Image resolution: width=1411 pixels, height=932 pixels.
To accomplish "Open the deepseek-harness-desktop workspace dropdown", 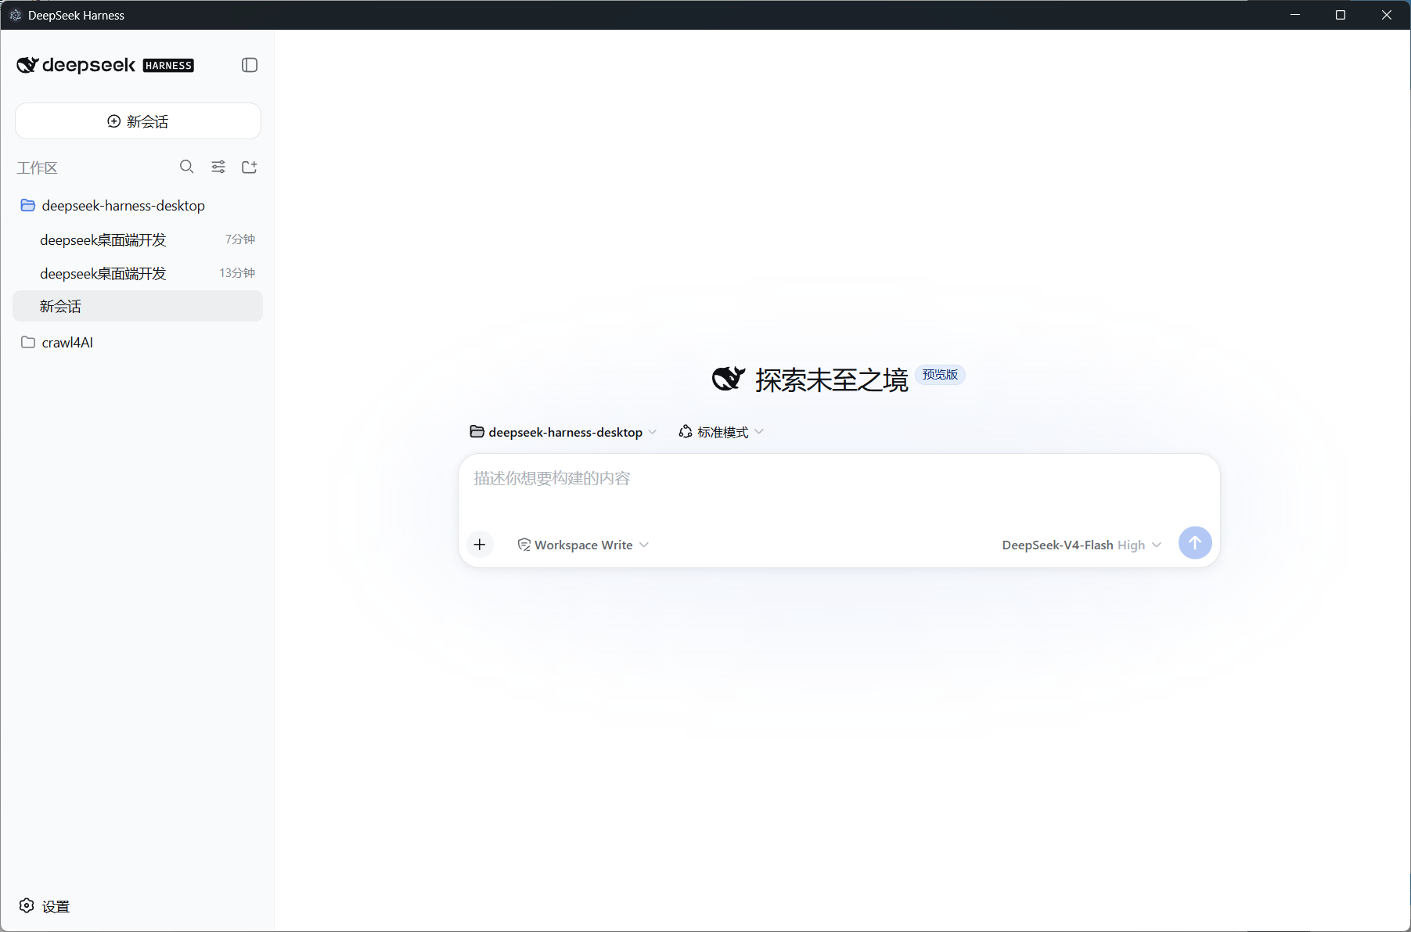I will coord(563,432).
